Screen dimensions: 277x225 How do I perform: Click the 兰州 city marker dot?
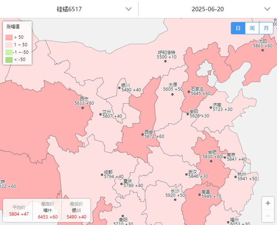tap(101, 114)
